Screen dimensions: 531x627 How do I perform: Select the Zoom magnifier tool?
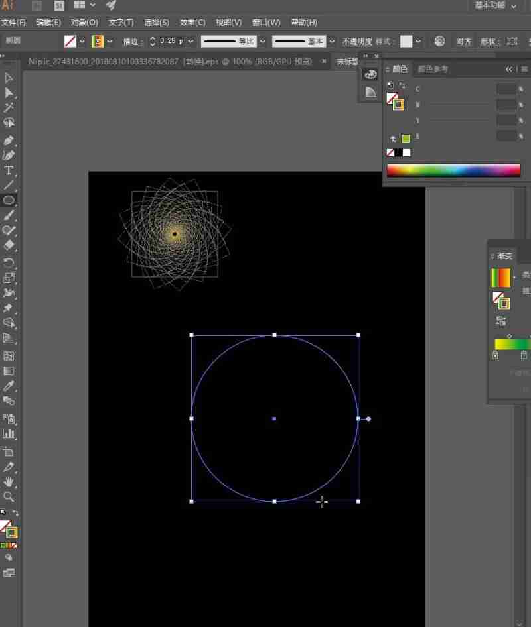point(9,497)
